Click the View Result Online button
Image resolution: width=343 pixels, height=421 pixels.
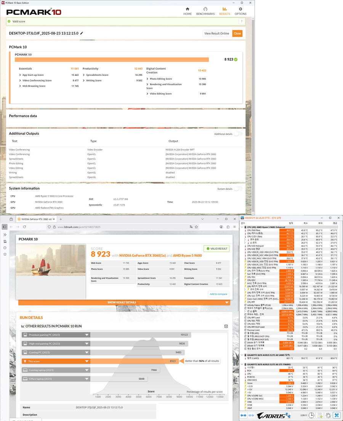[x=216, y=33]
